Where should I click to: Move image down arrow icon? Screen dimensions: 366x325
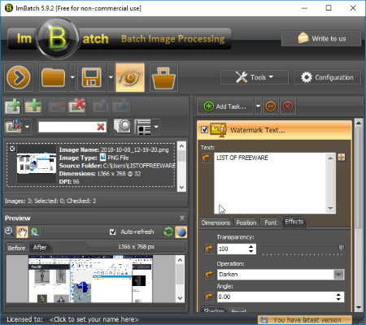121,106
